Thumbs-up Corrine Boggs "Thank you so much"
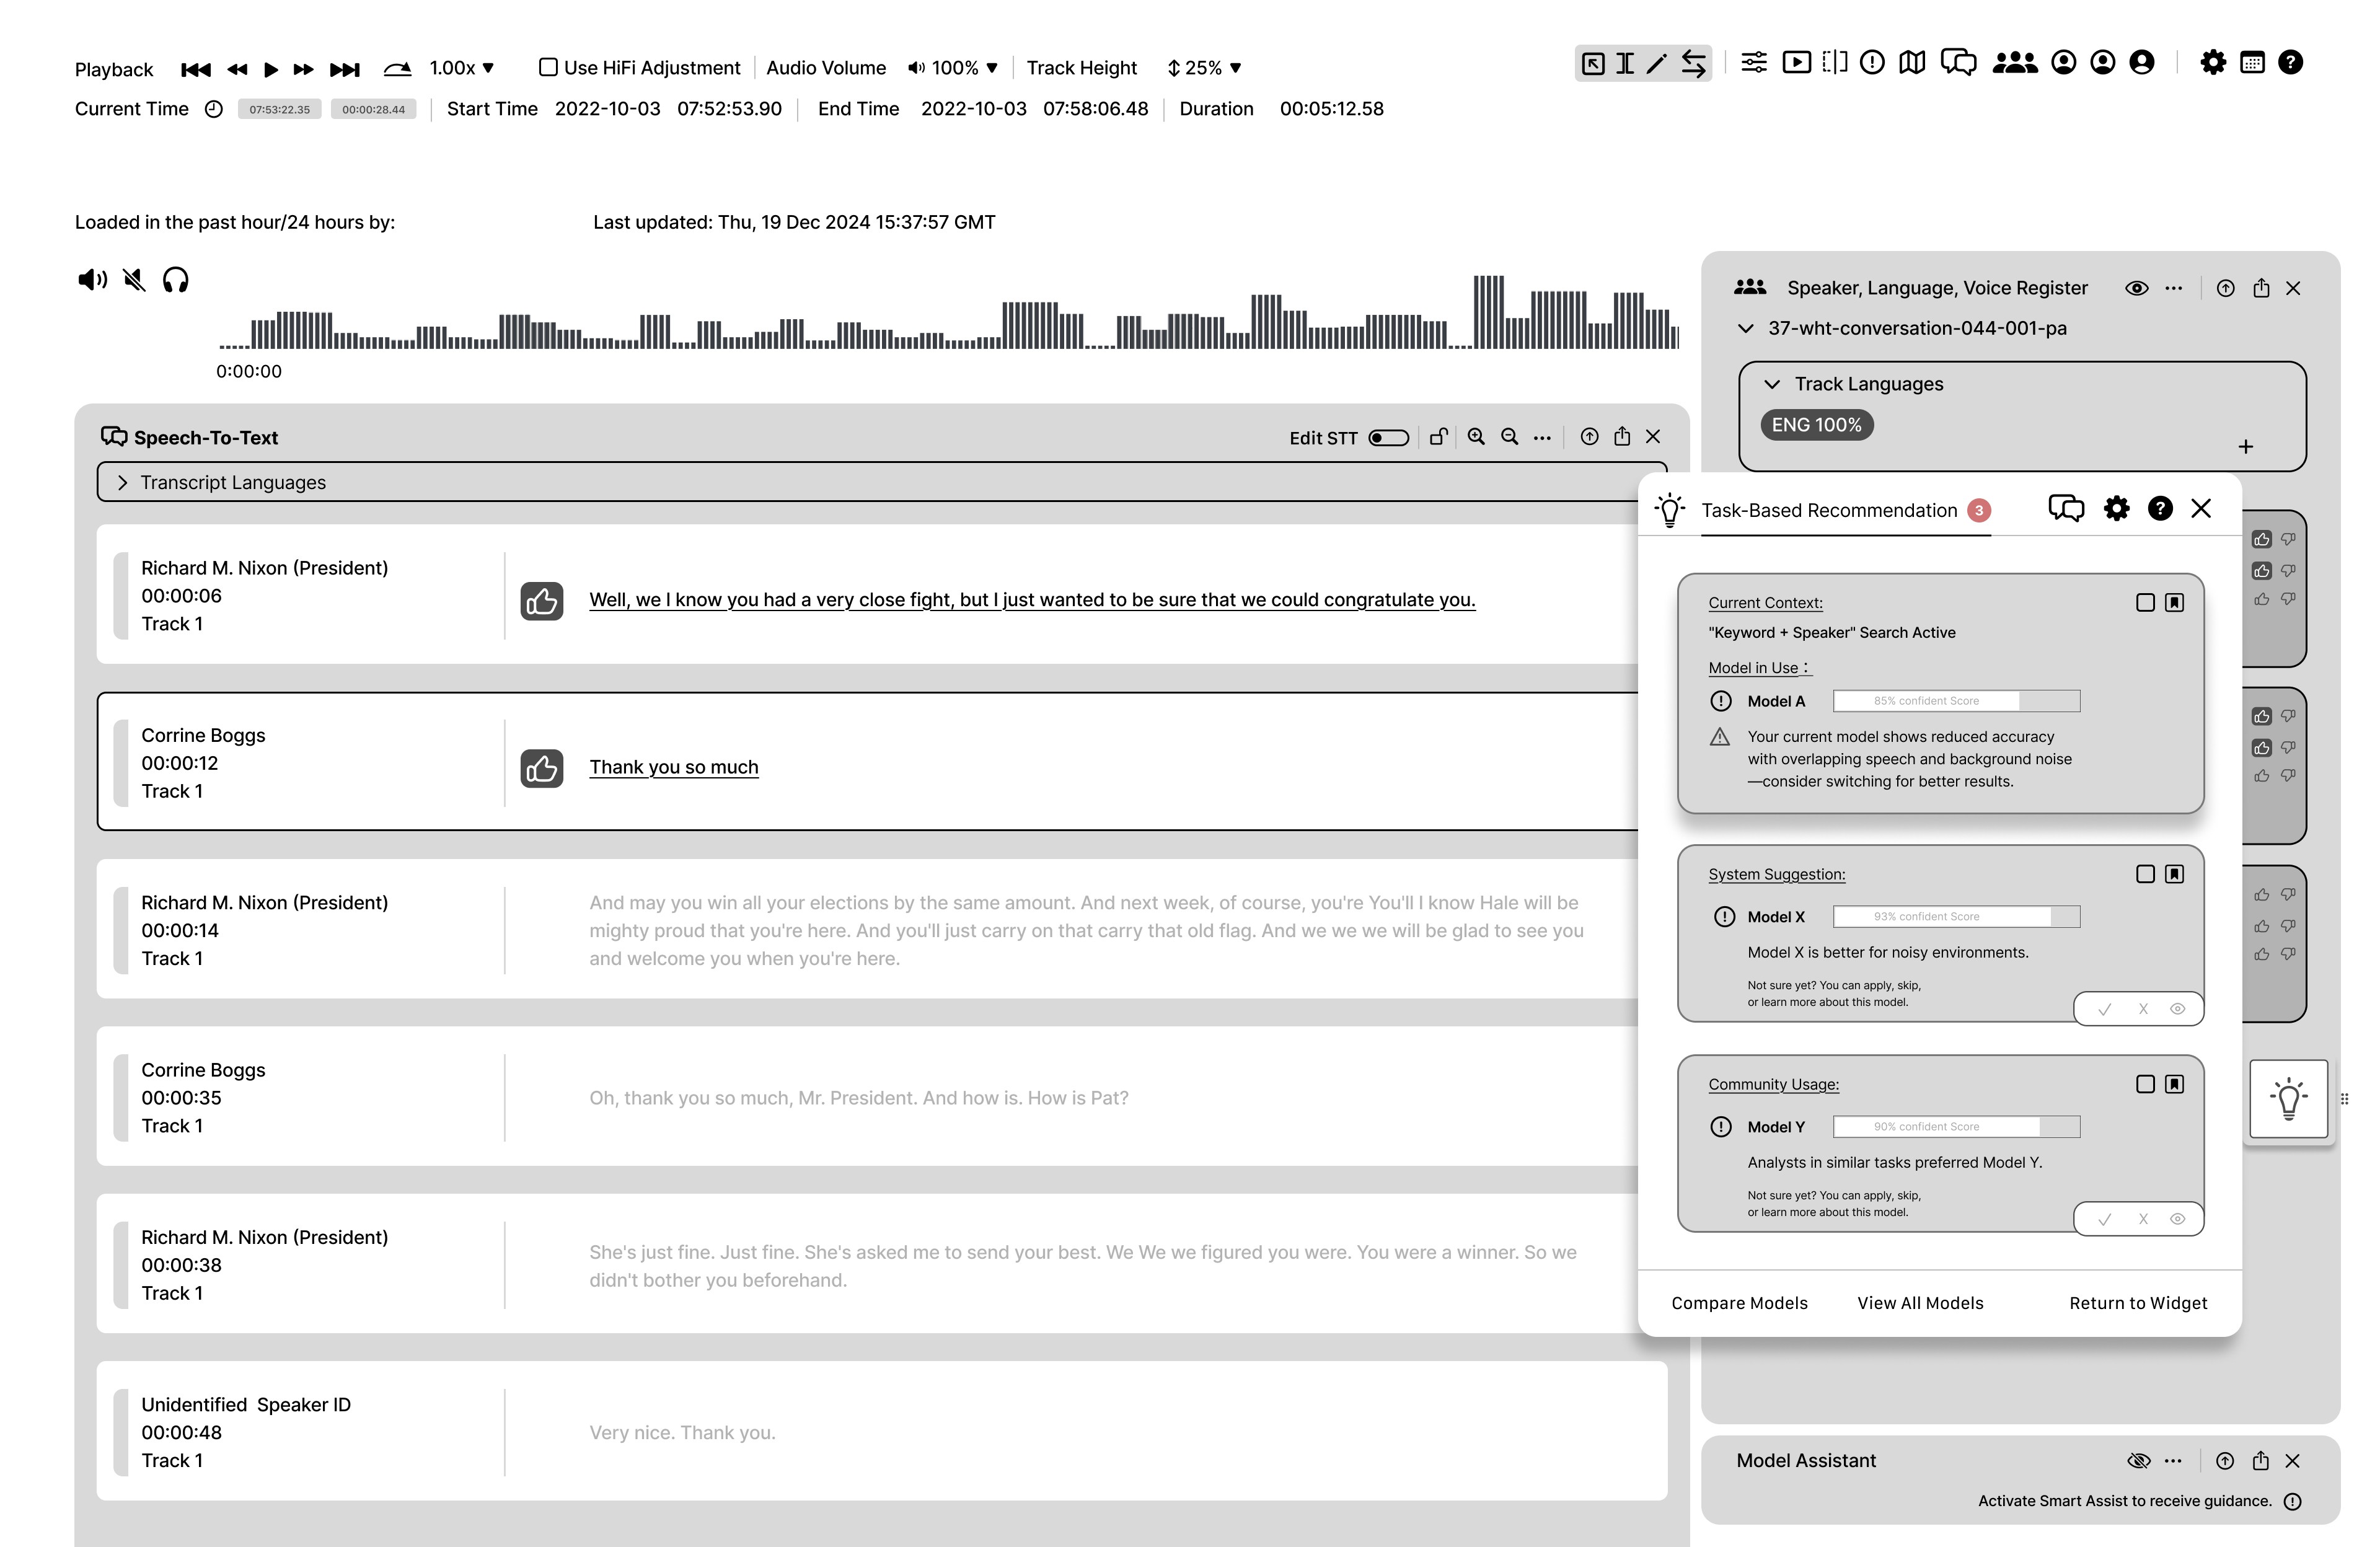This screenshot has height=1547, width=2380. click(x=542, y=768)
